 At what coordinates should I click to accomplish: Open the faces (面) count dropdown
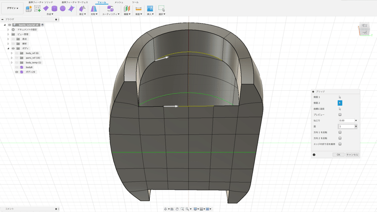(355, 126)
